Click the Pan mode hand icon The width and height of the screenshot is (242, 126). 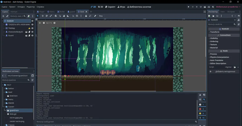tap(64, 16)
